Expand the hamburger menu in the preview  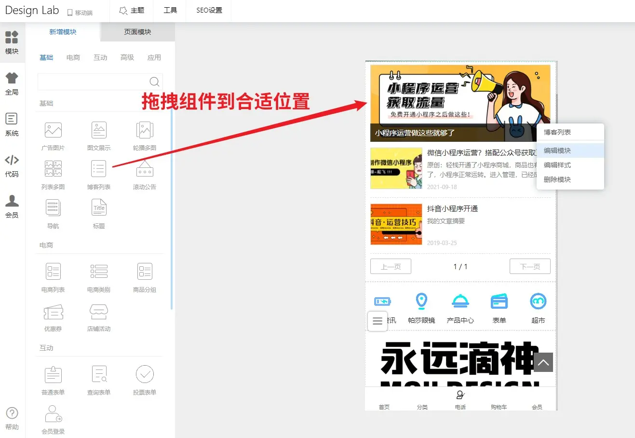click(378, 321)
